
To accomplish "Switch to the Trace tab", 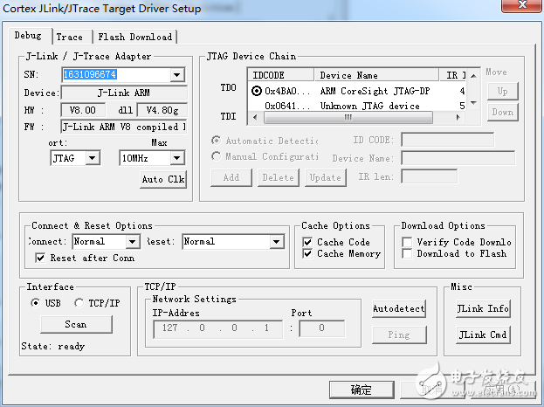I will tap(70, 37).
